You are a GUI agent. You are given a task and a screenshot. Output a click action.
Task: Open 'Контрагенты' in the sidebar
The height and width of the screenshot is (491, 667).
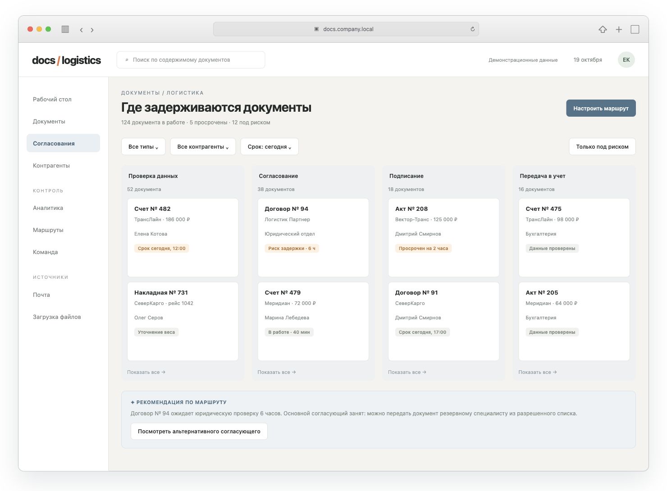[x=63, y=165]
